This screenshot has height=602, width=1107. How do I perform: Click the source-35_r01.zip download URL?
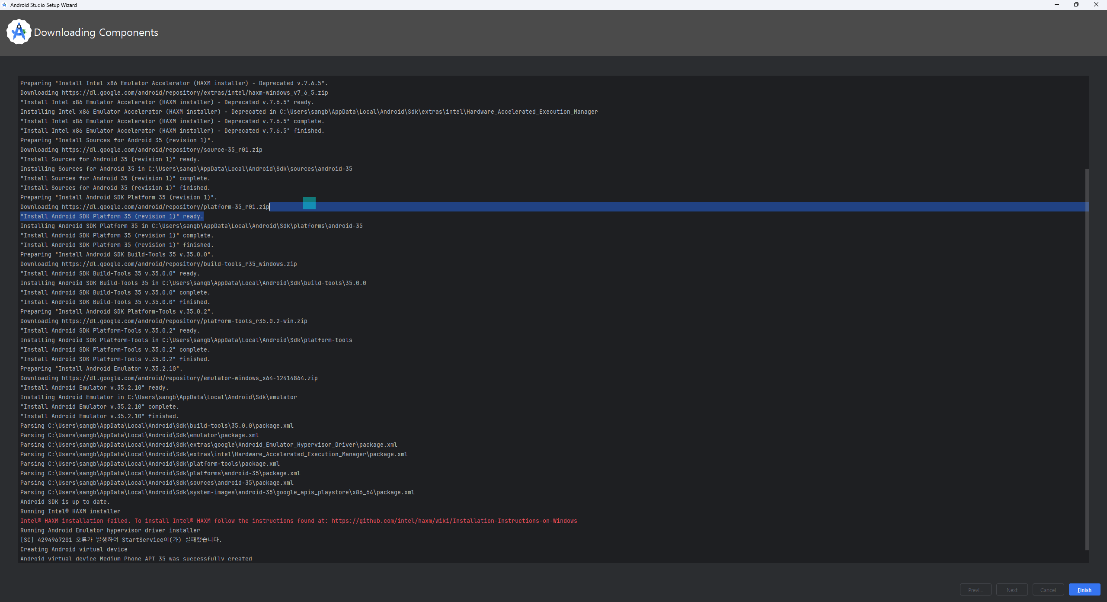[162, 150]
